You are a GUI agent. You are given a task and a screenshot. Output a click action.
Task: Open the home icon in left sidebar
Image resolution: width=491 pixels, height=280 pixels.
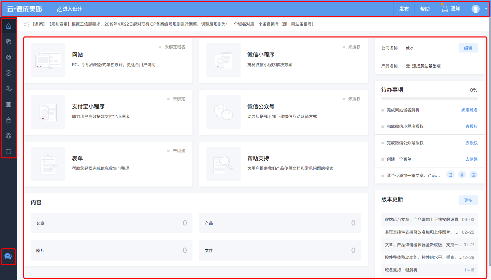[x=9, y=26]
